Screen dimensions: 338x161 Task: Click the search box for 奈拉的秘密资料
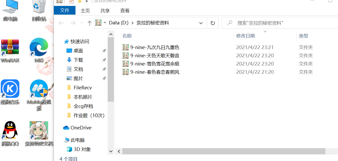[x=280, y=23]
